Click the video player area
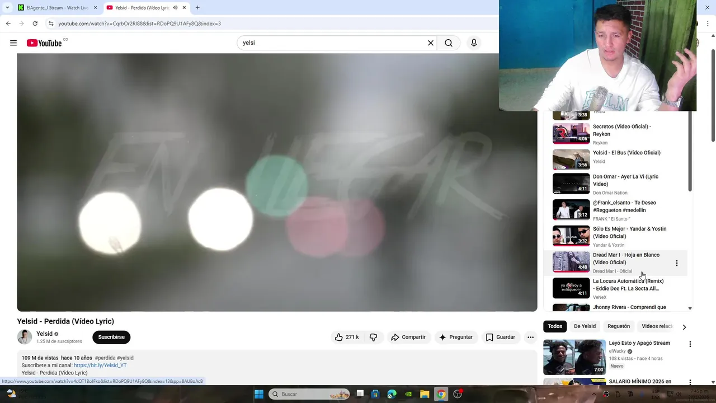 tap(277, 182)
